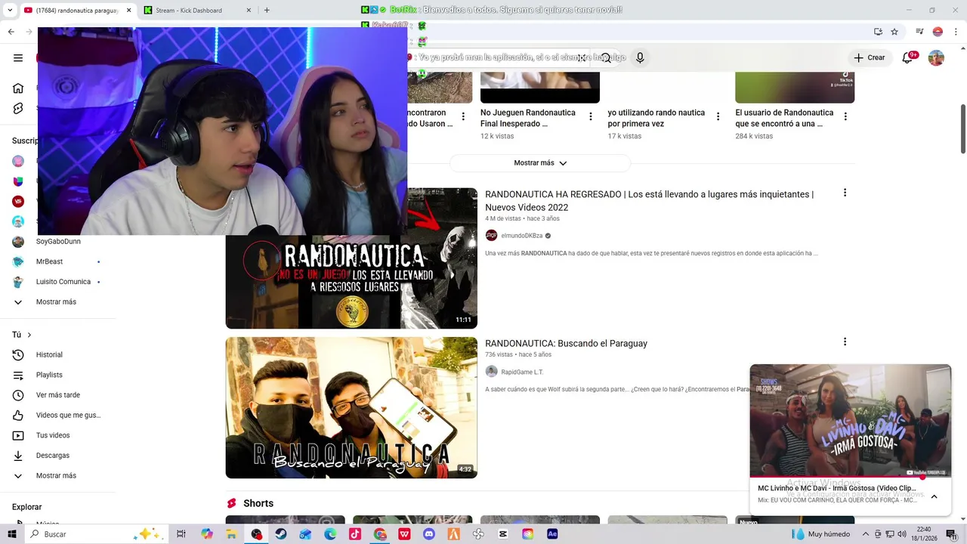This screenshot has width=967, height=544.
Task: Open Windows notification center
Action: pos(951,534)
